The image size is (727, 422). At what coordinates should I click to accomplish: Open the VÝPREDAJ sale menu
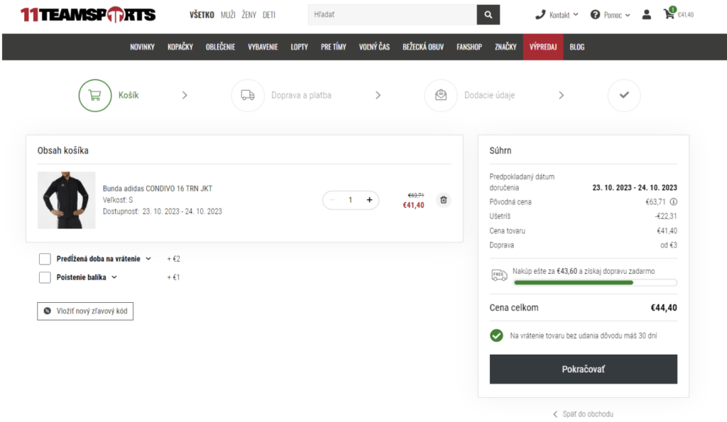(x=543, y=47)
